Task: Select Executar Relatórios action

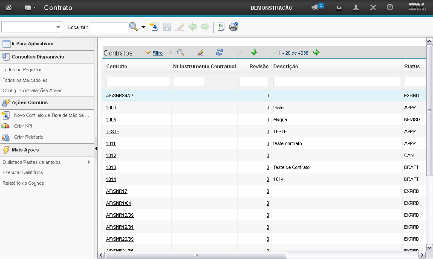Action: [x=23, y=172]
